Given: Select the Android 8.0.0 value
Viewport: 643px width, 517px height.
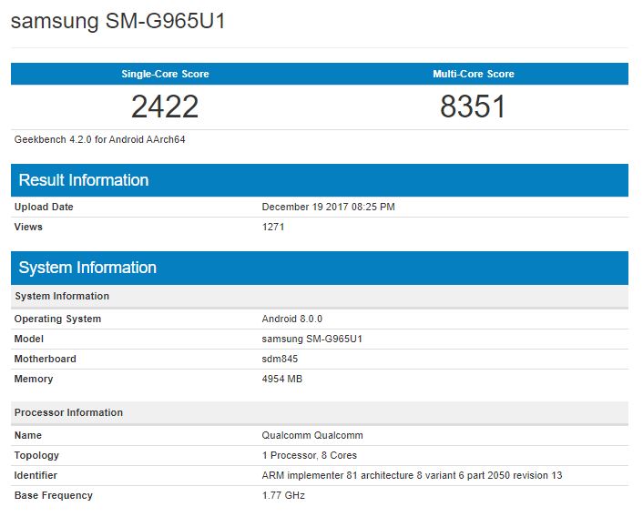Looking at the screenshot, I should [x=292, y=319].
